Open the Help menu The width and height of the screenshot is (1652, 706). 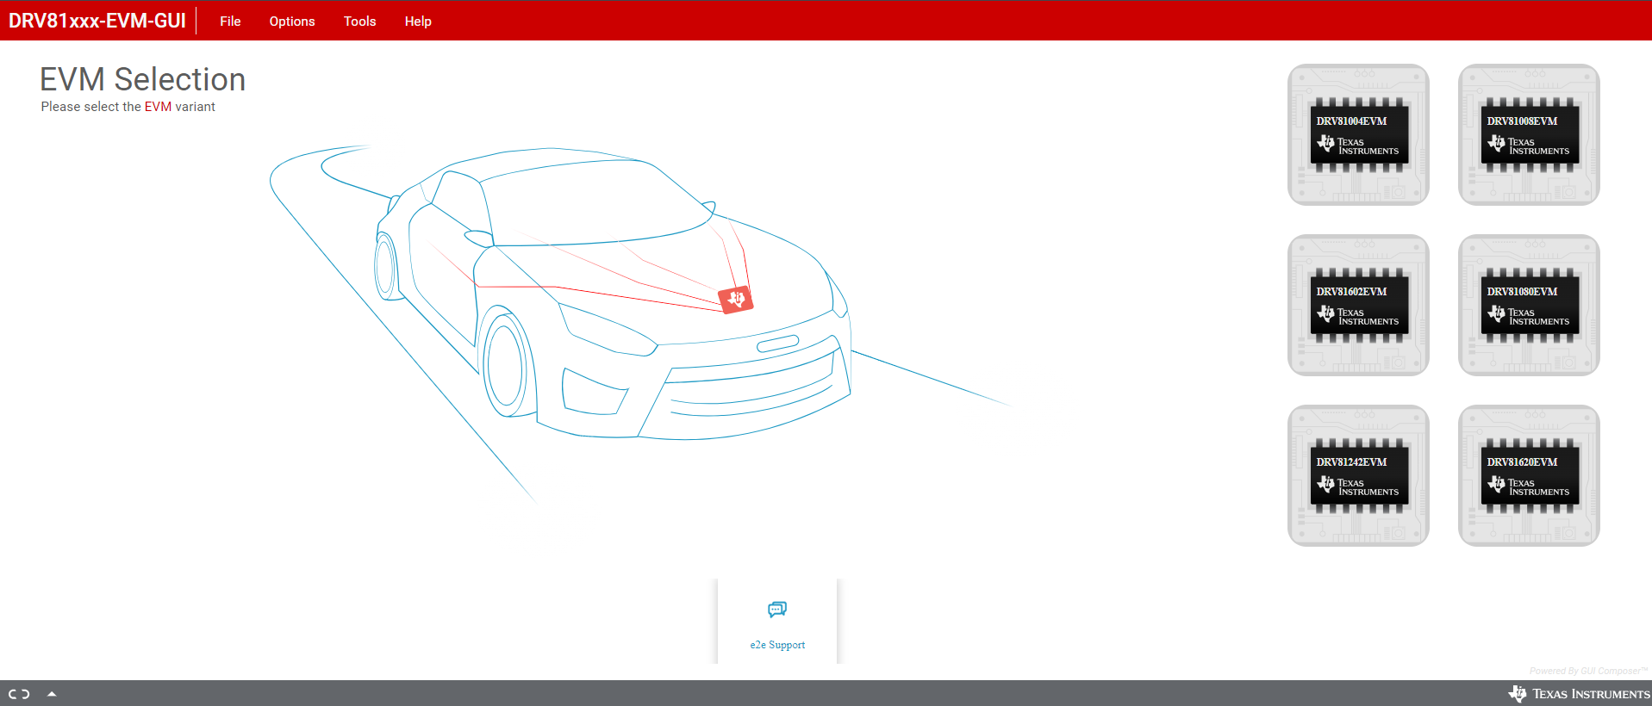coord(418,22)
